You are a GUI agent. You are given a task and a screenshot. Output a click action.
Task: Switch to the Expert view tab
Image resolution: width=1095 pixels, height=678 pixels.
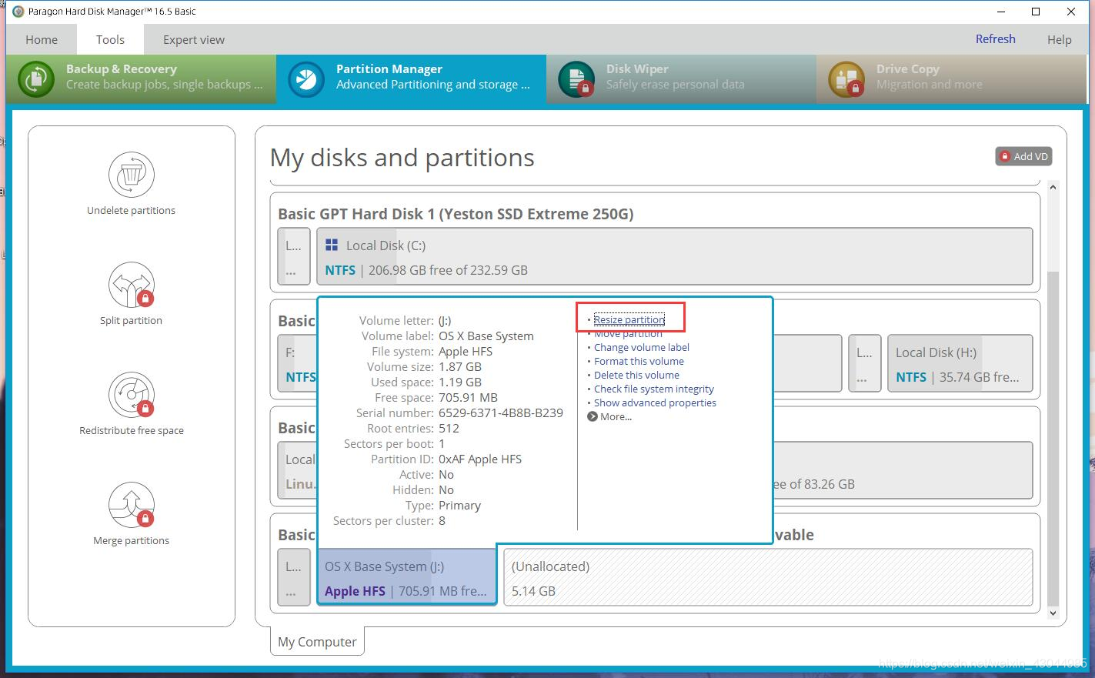click(x=194, y=39)
